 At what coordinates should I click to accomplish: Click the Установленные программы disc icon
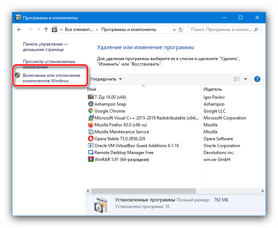click(101, 205)
